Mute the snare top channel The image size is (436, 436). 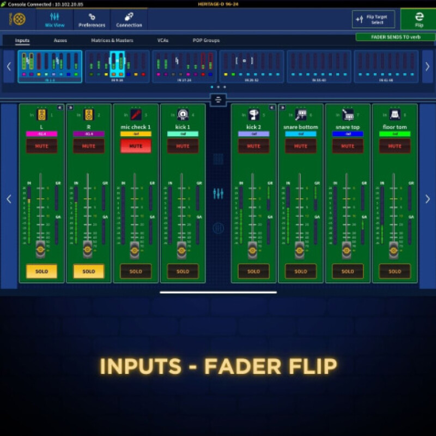[348, 146]
